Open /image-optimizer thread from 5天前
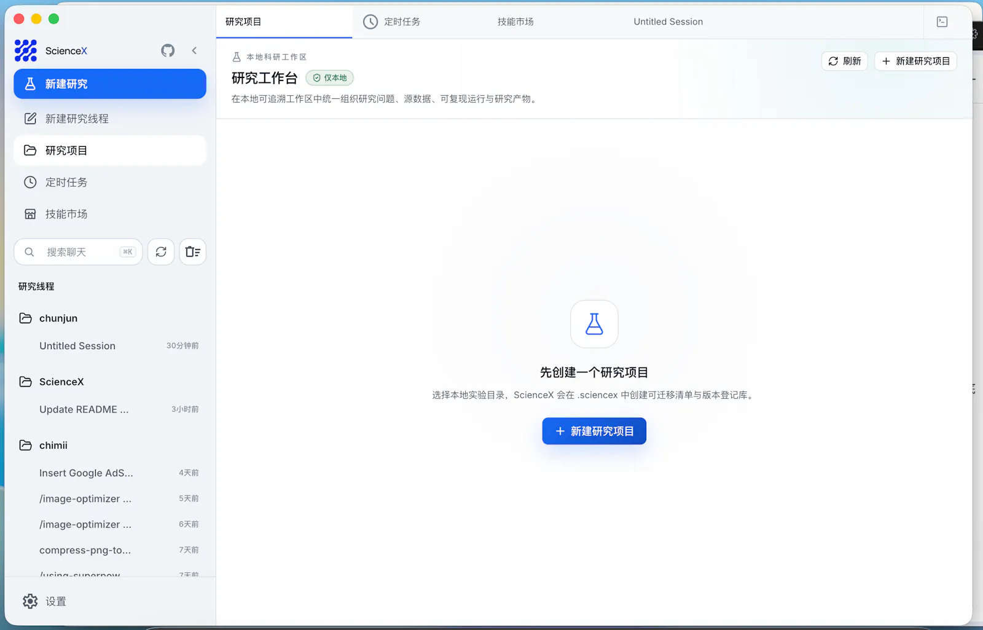This screenshot has height=630, width=983. click(x=110, y=498)
